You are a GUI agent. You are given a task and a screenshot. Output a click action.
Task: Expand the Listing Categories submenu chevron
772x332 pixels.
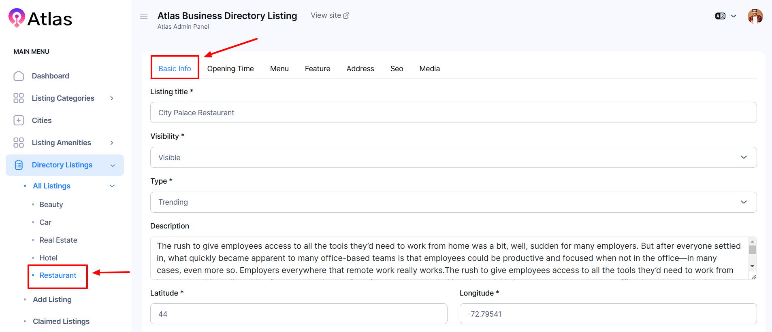point(112,98)
